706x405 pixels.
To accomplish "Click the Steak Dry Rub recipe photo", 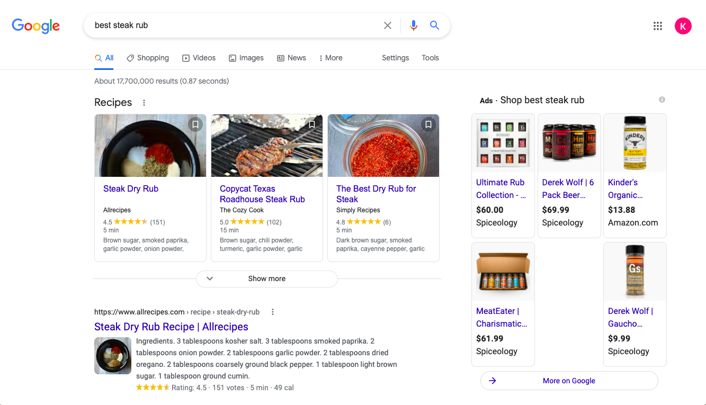I will click(x=150, y=146).
